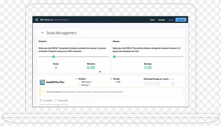Viewport: 221px width, 126px height.
Task: Click the warning triangle in Restart Required banner
Action: click(44, 92)
